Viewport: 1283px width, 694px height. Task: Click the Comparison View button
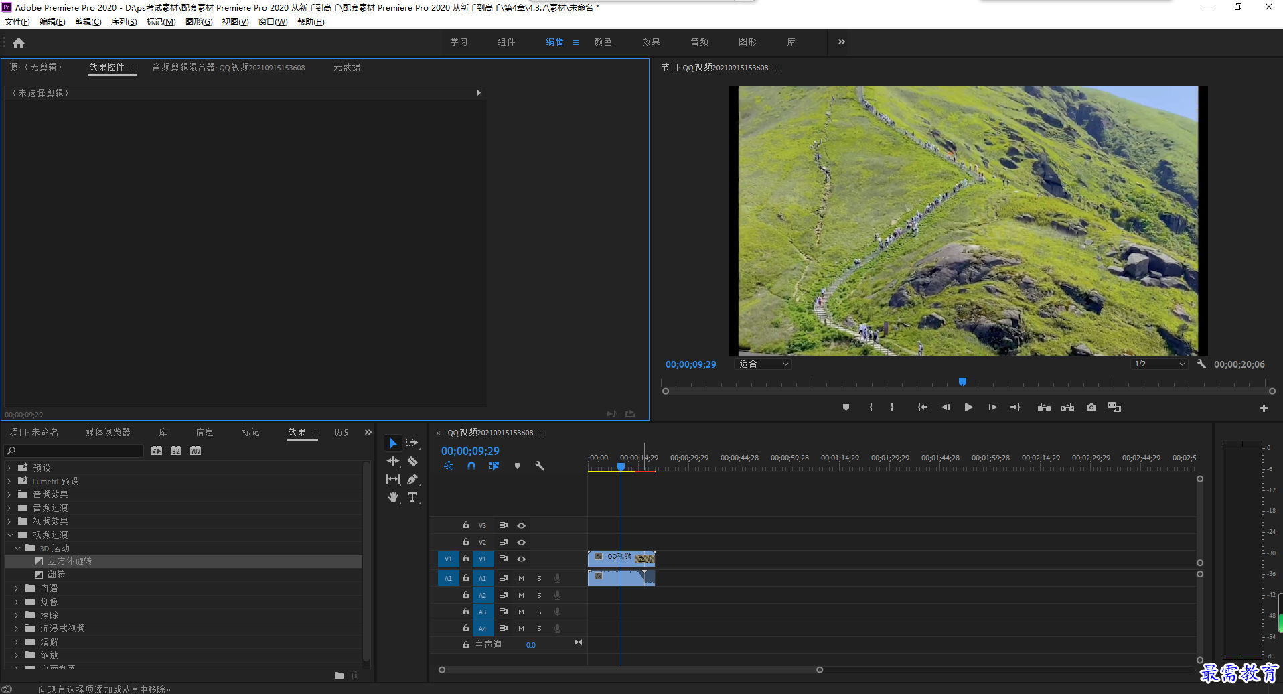[x=1114, y=407]
